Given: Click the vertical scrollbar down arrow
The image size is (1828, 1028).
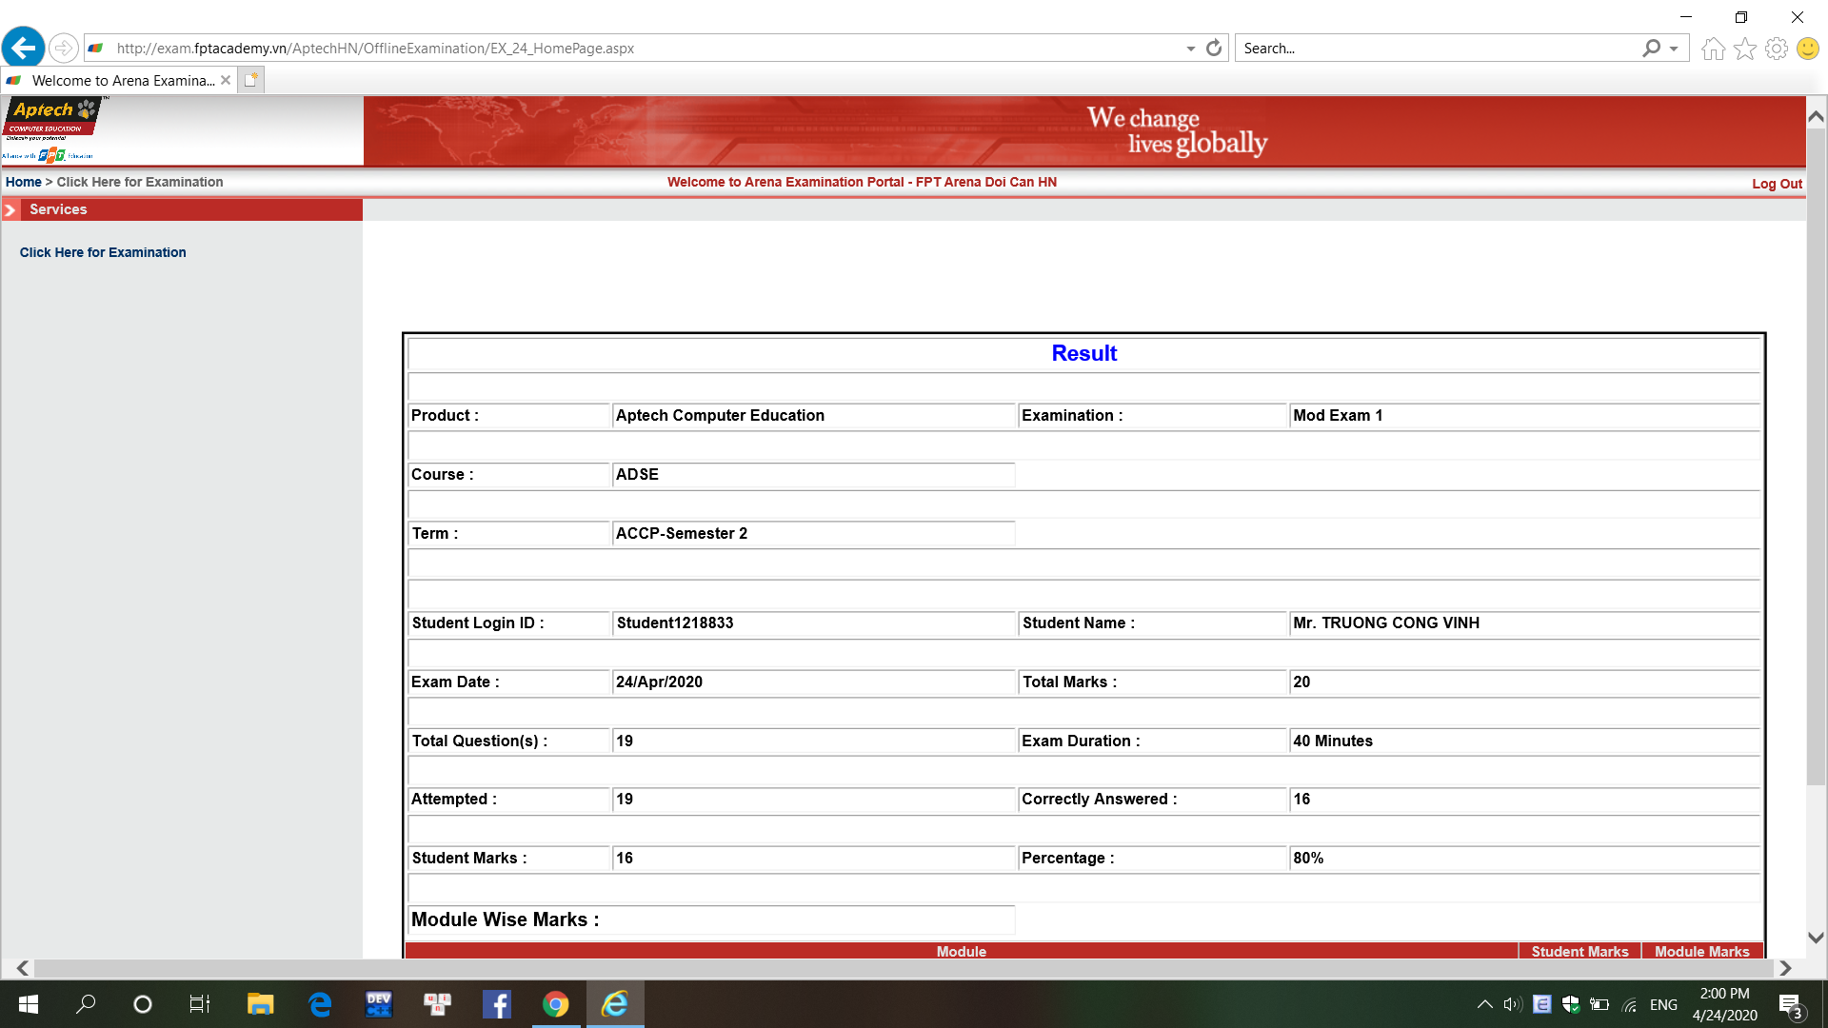Looking at the screenshot, I should [x=1816, y=938].
